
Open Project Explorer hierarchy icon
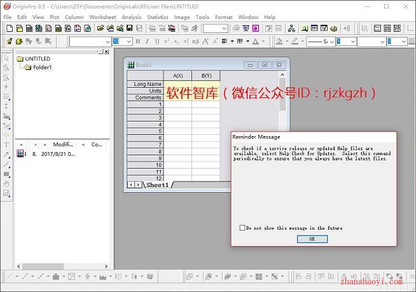pos(291,28)
